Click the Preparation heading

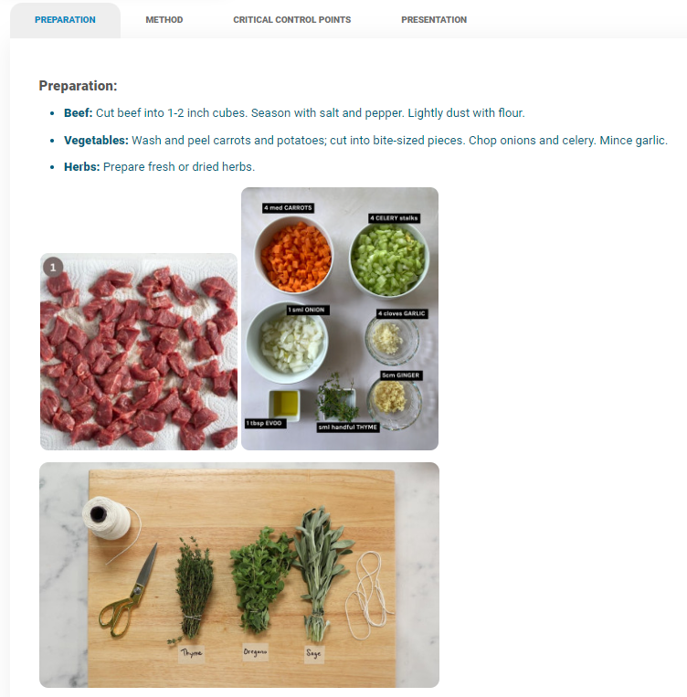pos(78,86)
